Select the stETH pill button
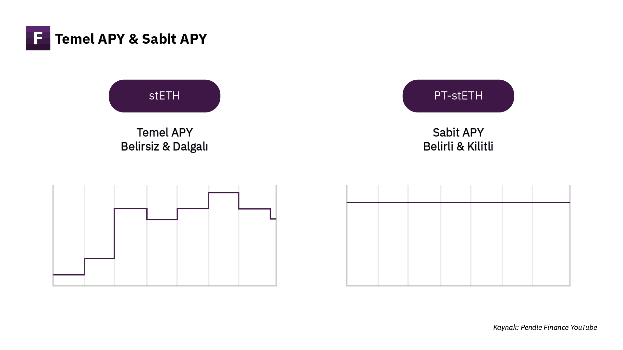The height and width of the screenshot is (350, 623). click(x=165, y=96)
